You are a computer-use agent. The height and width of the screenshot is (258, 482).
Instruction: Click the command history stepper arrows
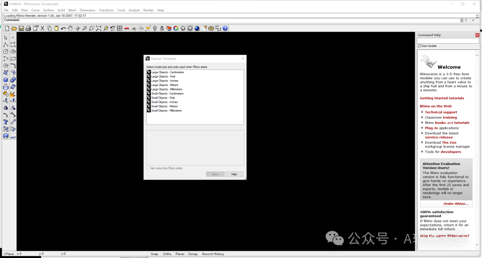point(462,20)
